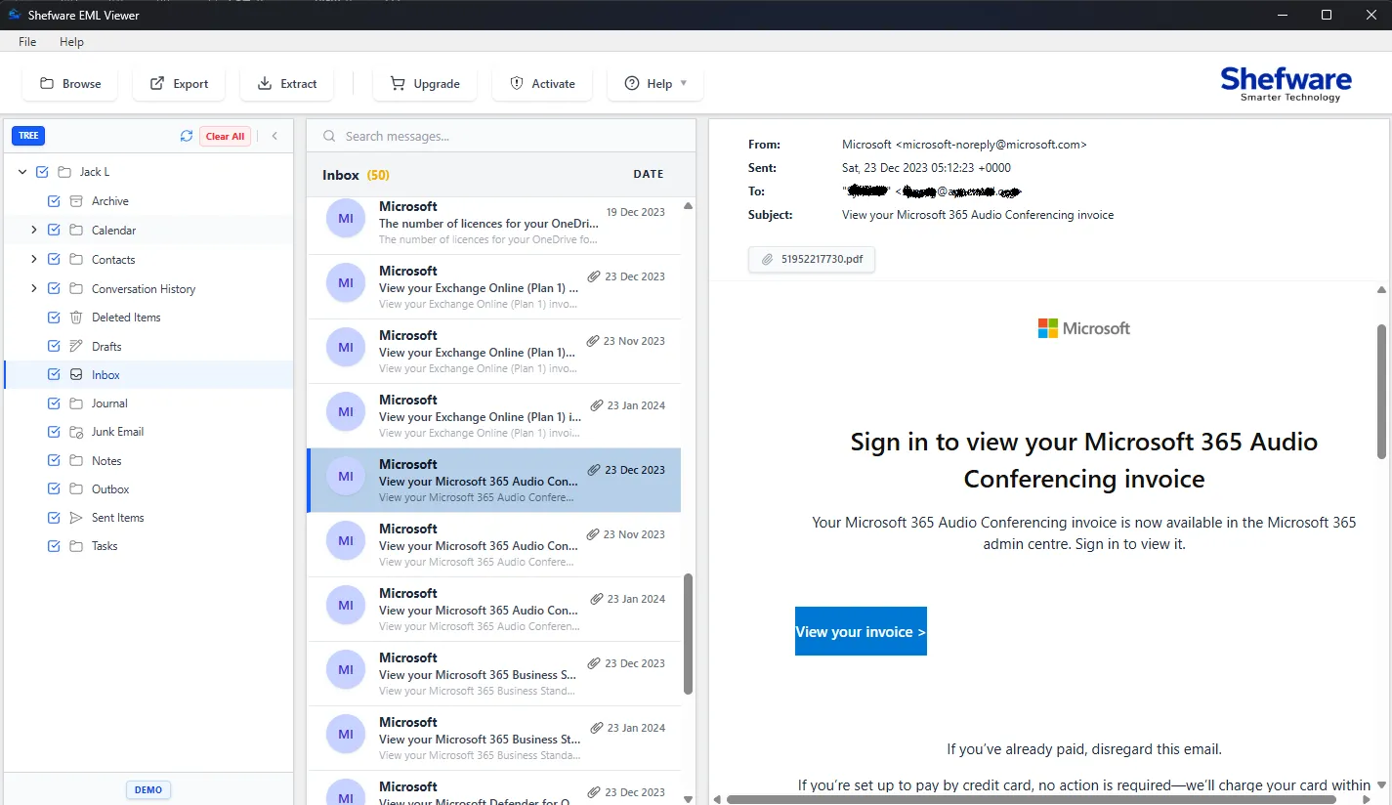Click the DEMO badge at bottom
Viewport: 1392px width, 805px height.
(x=148, y=789)
